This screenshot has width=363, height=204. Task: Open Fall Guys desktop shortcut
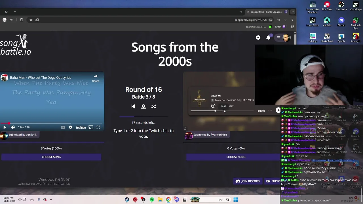[313, 38]
